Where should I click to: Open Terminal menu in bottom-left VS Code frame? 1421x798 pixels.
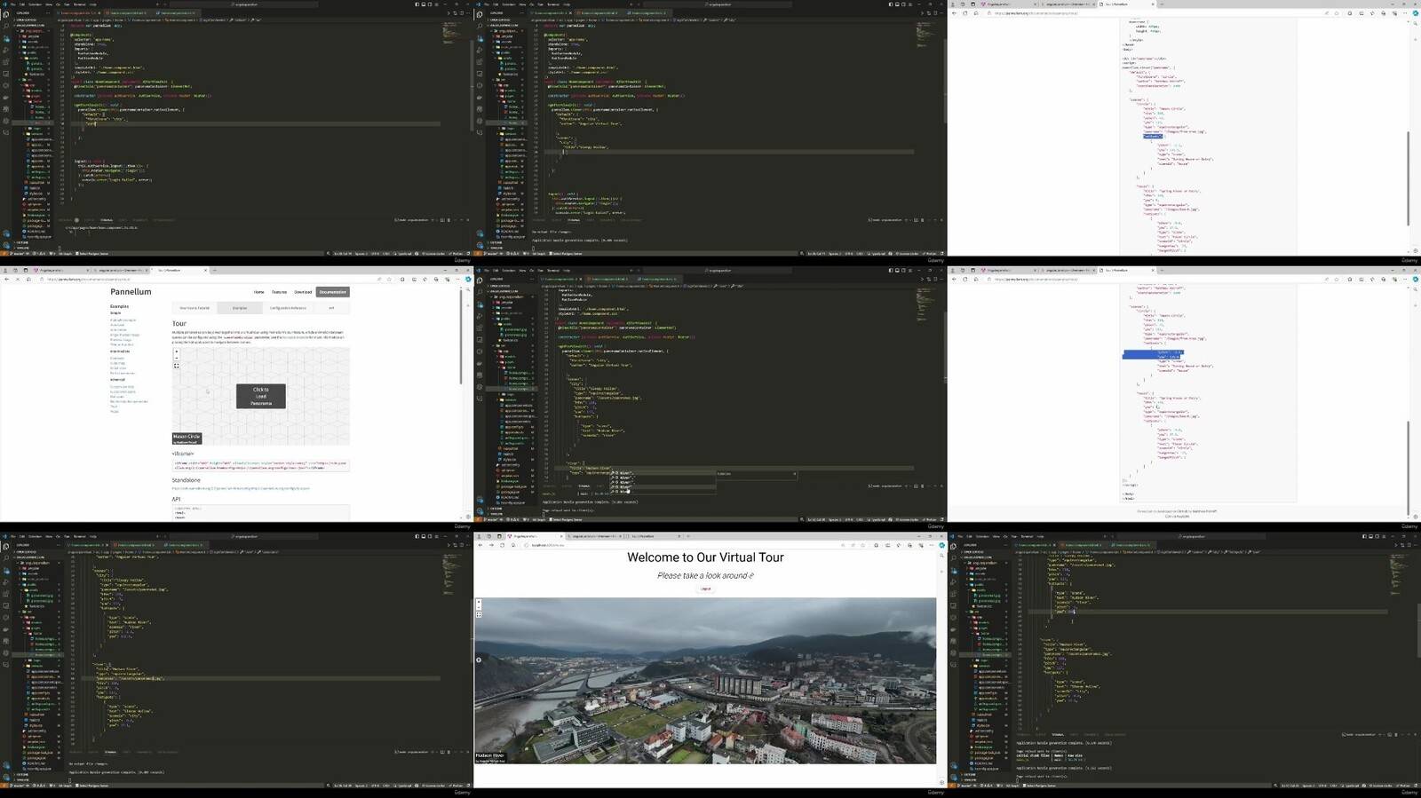click(79, 536)
